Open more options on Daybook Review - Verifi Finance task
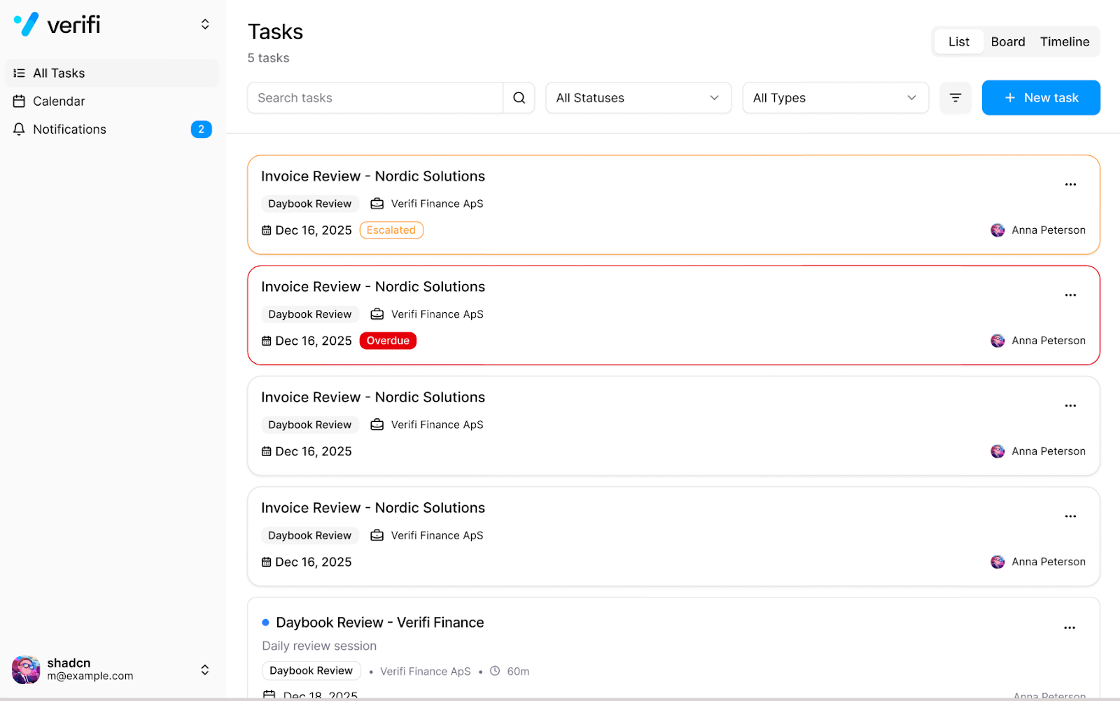Image resolution: width=1120 pixels, height=701 pixels. [x=1070, y=628]
